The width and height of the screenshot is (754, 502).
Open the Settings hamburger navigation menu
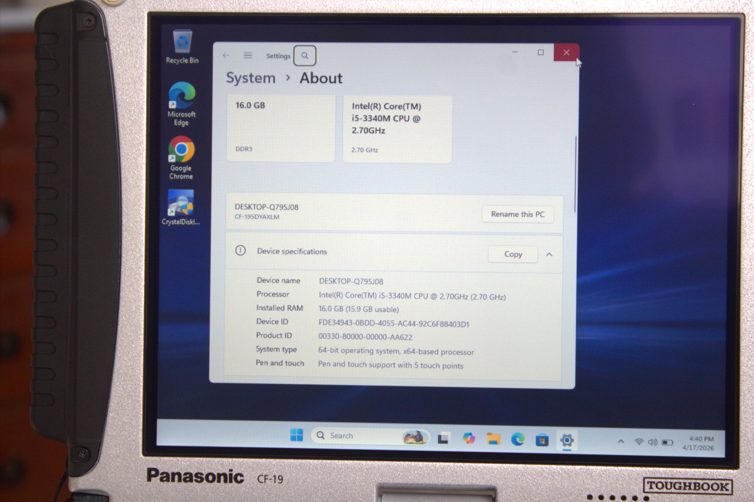pos(248,55)
